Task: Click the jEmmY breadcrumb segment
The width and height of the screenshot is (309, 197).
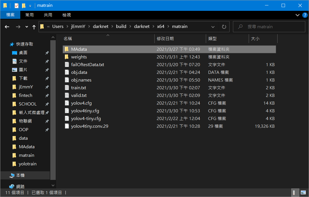Action: point(78,27)
